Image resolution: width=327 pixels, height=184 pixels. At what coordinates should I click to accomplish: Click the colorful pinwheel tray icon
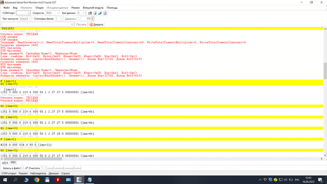tap(265, 180)
